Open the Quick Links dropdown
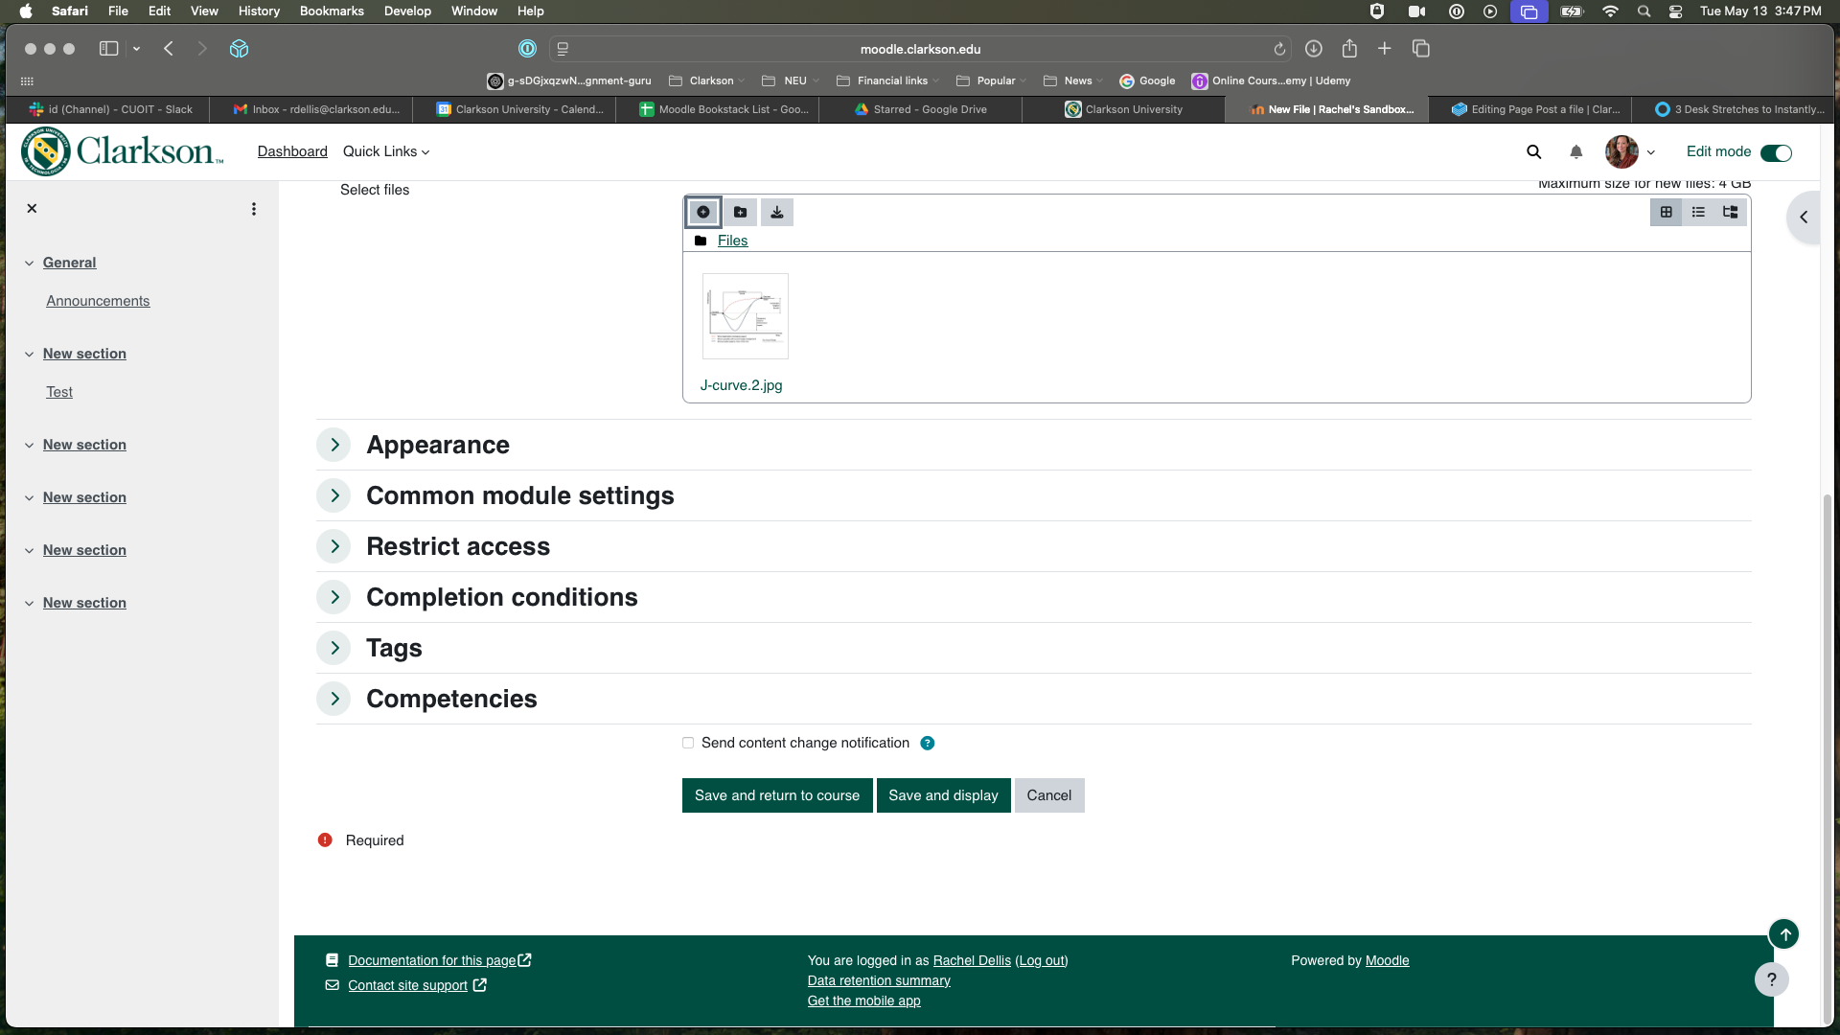Image resolution: width=1840 pixels, height=1035 pixels. click(385, 151)
